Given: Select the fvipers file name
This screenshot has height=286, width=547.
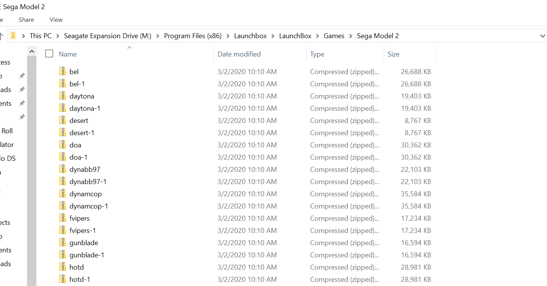Looking at the screenshot, I should [x=79, y=218].
